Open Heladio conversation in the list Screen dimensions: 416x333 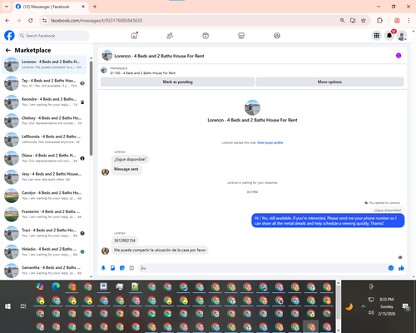(44, 251)
